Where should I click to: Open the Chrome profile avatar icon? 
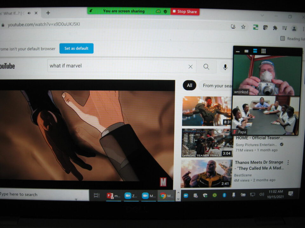coord(294,28)
